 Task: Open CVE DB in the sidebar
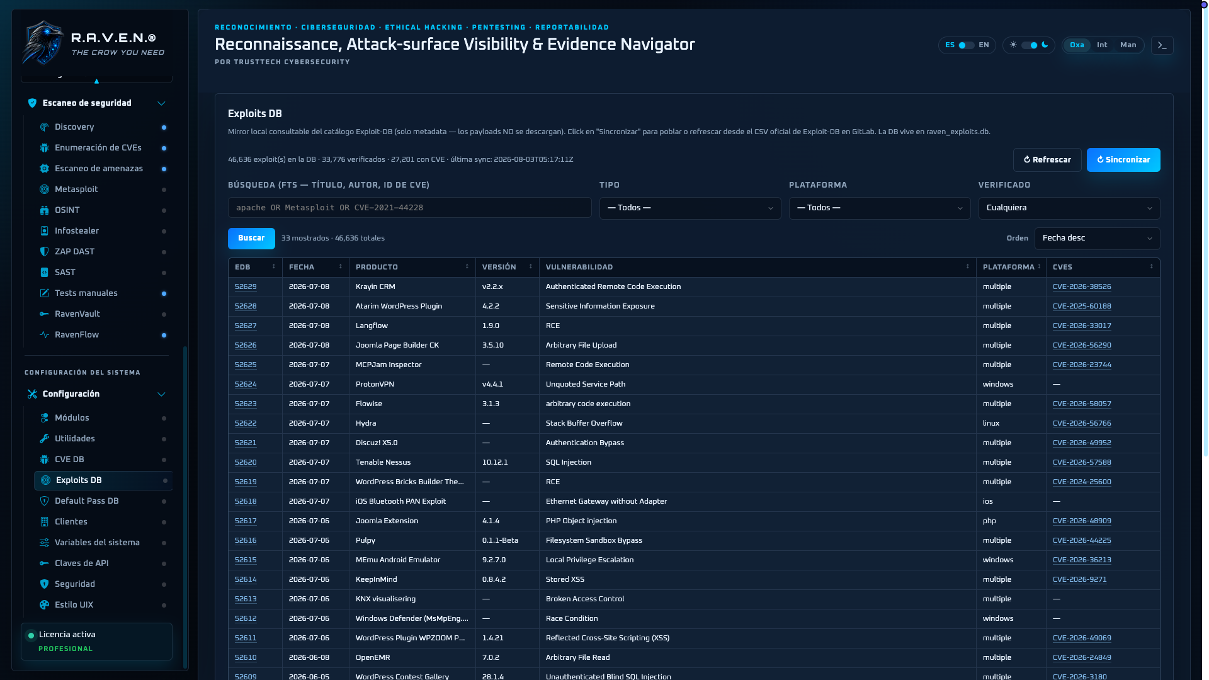[x=103, y=460]
